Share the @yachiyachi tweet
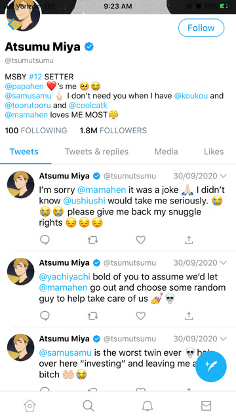The width and height of the screenshot is (236, 420). tap(189, 316)
